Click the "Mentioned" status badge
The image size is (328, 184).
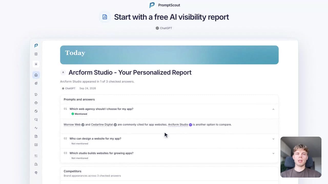(x=79, y=114)
